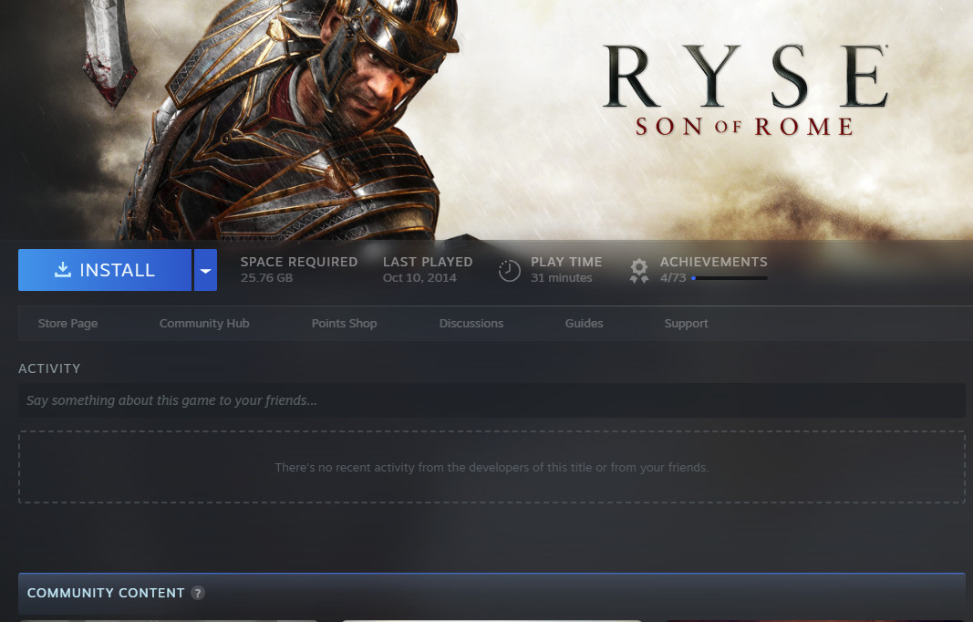Image resolution: width=973 pixels, height=622 pixels.
Task: Click the achievements progress bar
Action: [x=730, y=278]
